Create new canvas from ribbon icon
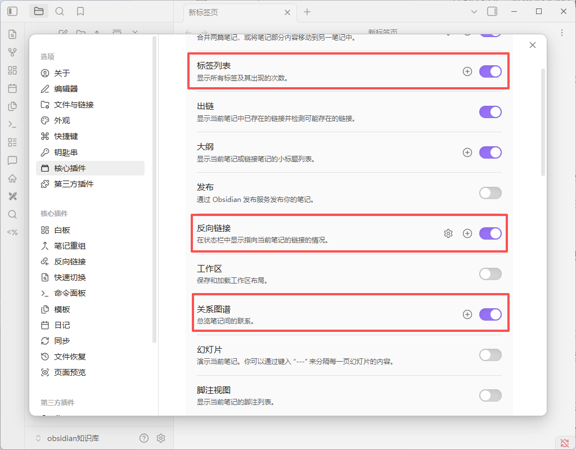 [12, 70]
